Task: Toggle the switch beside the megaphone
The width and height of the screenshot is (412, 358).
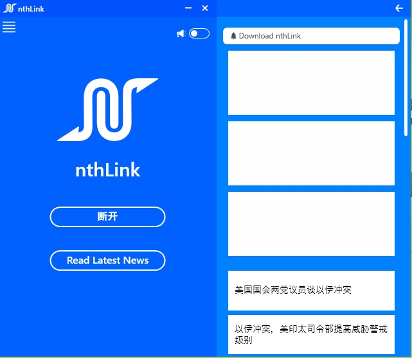Action: point(199,33)
